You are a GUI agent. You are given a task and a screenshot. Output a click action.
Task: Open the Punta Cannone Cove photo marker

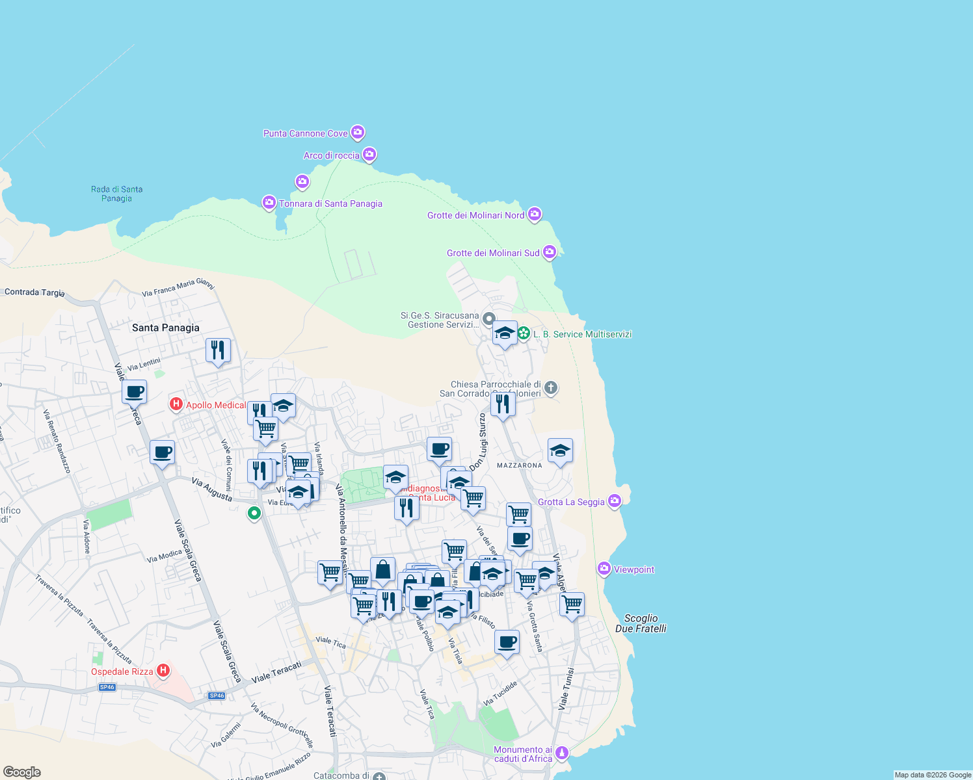click(x=357, y=132)
